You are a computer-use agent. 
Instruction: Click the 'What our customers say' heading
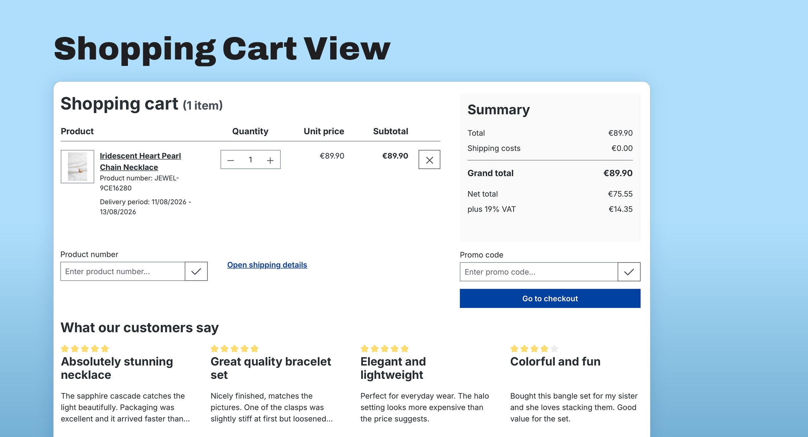[x=140, y=328]
